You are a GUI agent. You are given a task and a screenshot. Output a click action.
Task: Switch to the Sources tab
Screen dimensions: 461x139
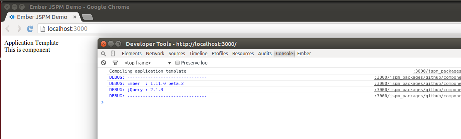[177, 53]
